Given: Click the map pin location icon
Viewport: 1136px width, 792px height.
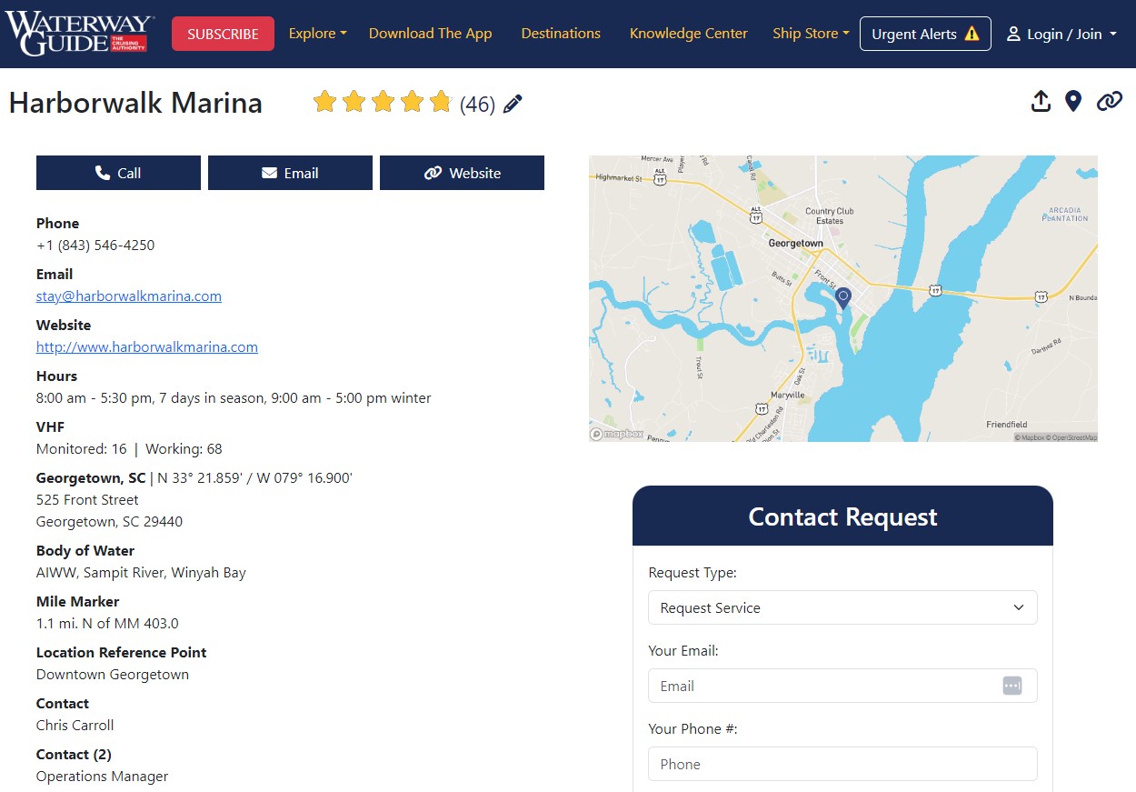Looking at the screenshot, I should 1073,102.
